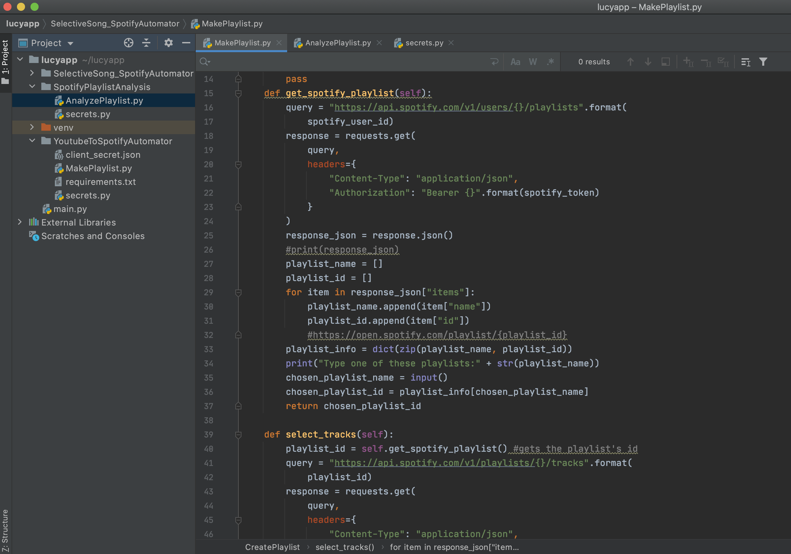Close the AnalyzePlaylist.py tab

(379, 43)
